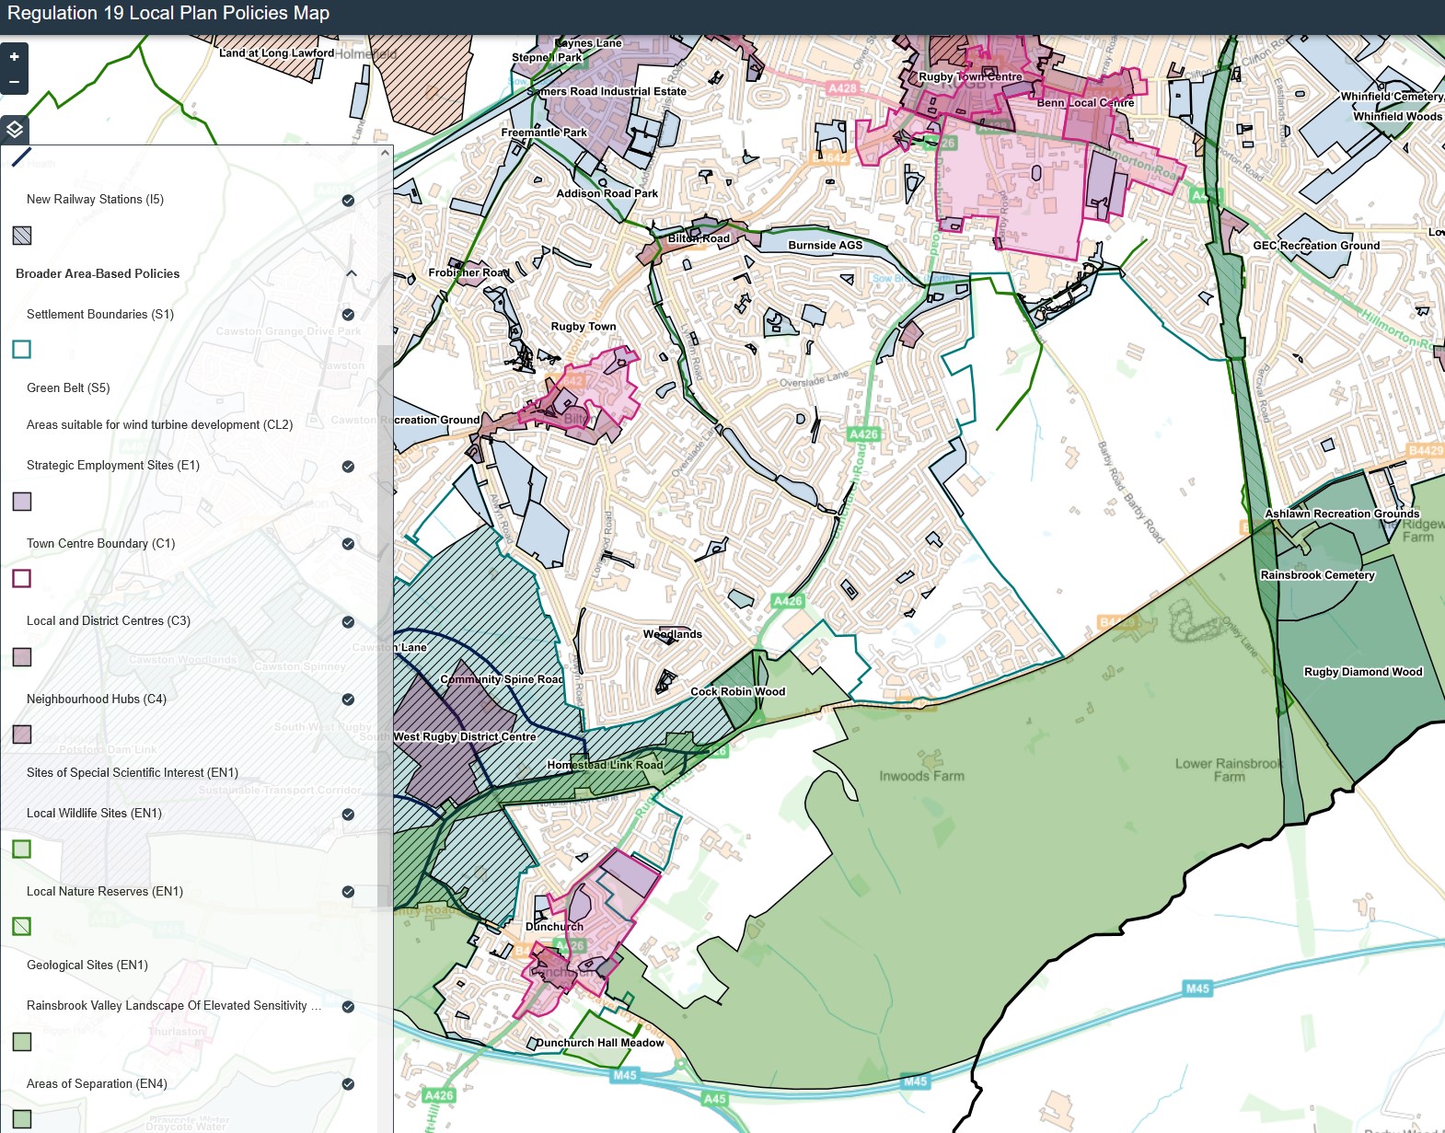
Task: Click the Cock Robin Wood map label
Action: (738, 692)
